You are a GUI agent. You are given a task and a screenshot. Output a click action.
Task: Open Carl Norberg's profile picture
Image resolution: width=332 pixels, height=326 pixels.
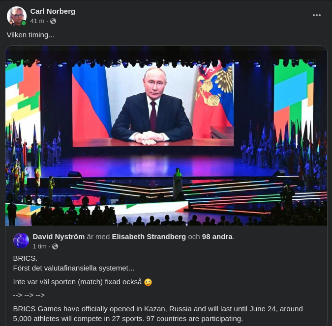16,16
